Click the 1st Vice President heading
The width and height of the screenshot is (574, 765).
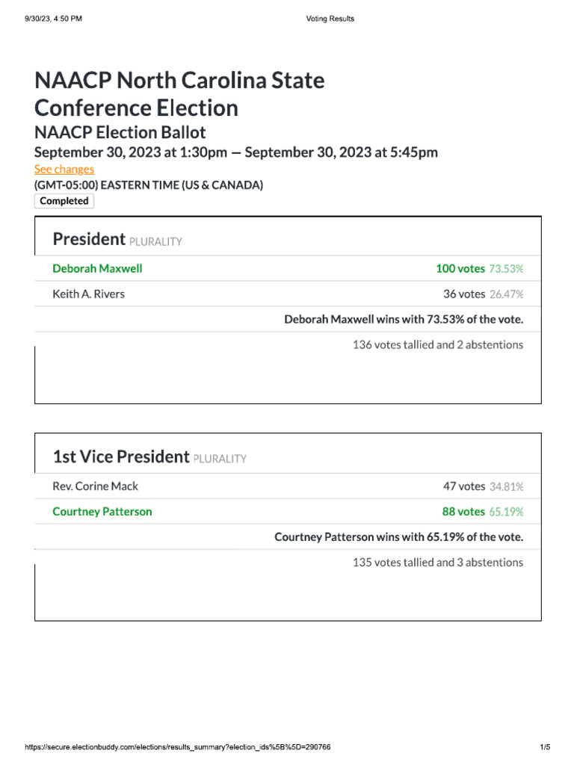[121, 456]
